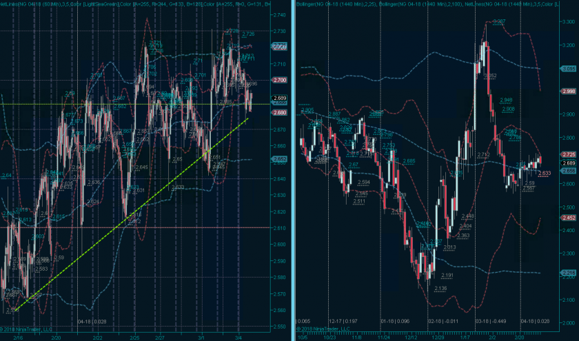Click the 2.550 axis label on left chart

(280, 327)
